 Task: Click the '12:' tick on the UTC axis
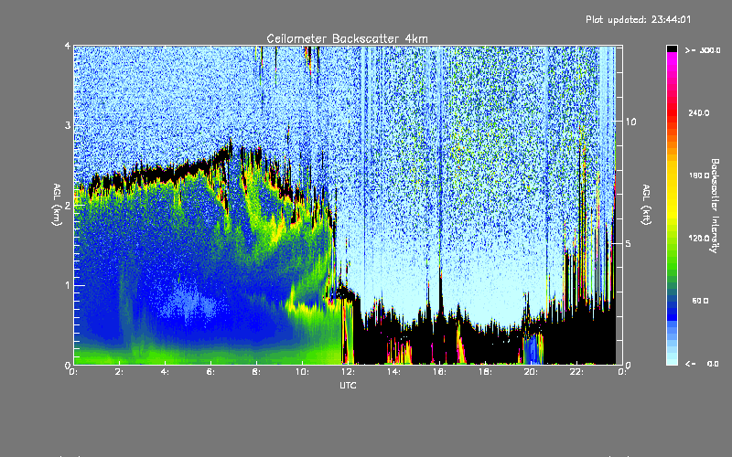pos(348,372)
